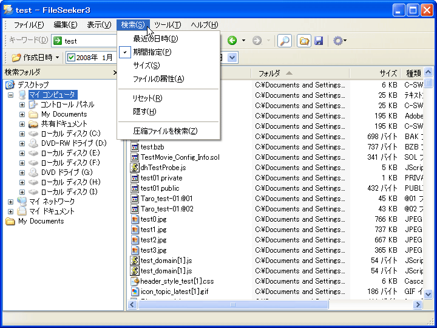Click the floppy disk save icon
The width and height of the screenshot is (437, 328).
pos(319,41)
